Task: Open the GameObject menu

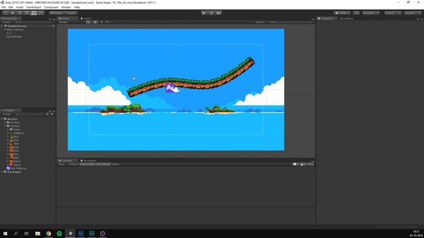Action: click(x=34, y=7)
